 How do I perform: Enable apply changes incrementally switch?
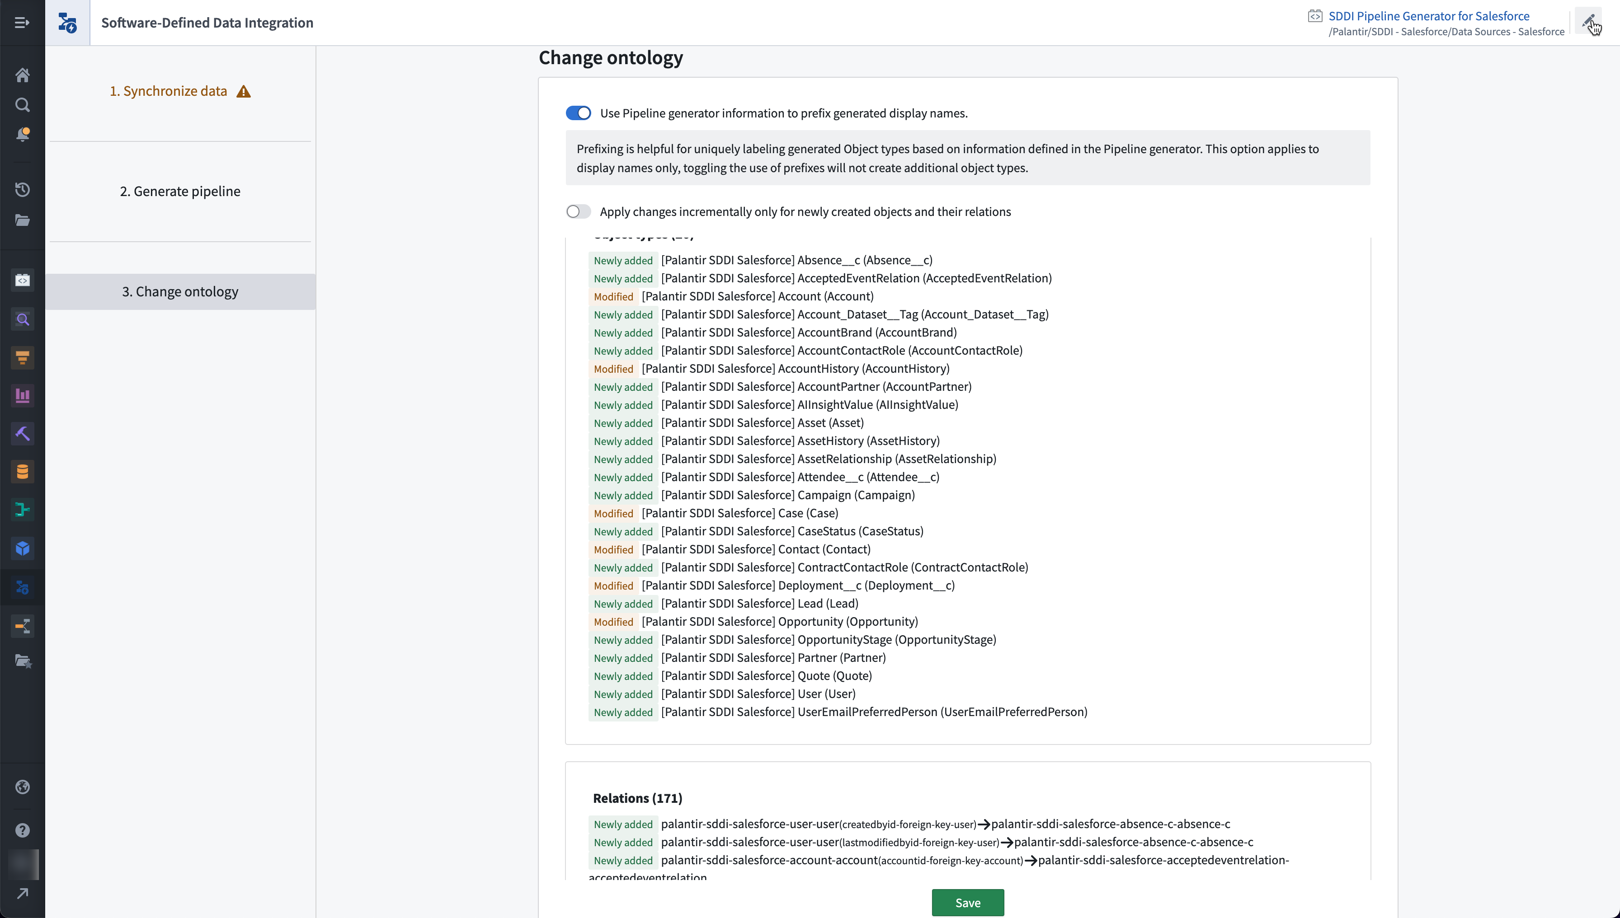579,211
